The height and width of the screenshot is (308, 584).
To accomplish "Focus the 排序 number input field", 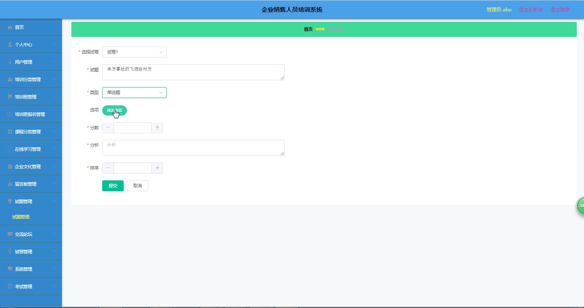I will click(x=133, y=168).
